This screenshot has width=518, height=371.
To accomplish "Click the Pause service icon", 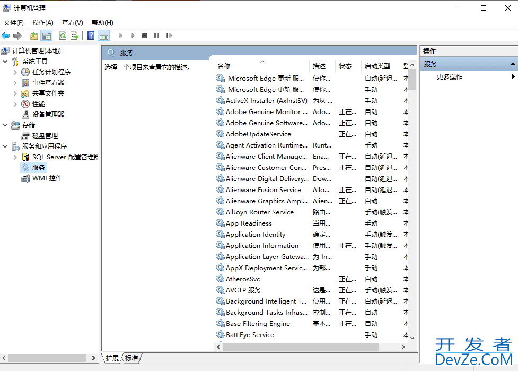I will pos(156,36).
